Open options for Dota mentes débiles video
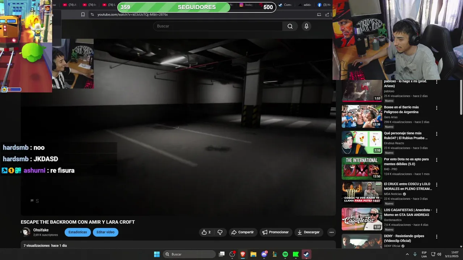This screenshot has width=463, height=260. coord(437,160)
